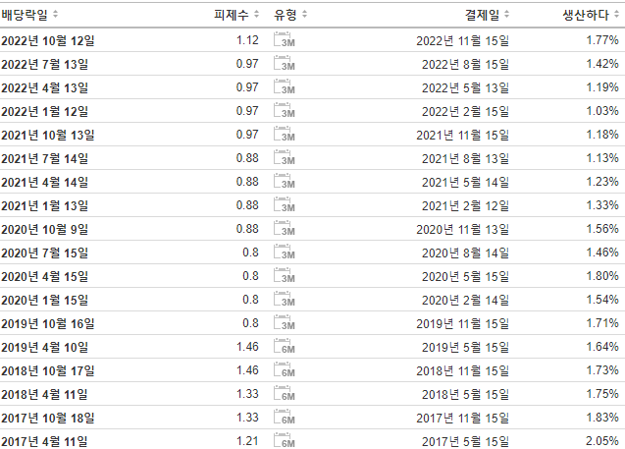Select ex-dividend date 2020년 10월 9일
Screen dimensions: 625x449
point(45,229)
